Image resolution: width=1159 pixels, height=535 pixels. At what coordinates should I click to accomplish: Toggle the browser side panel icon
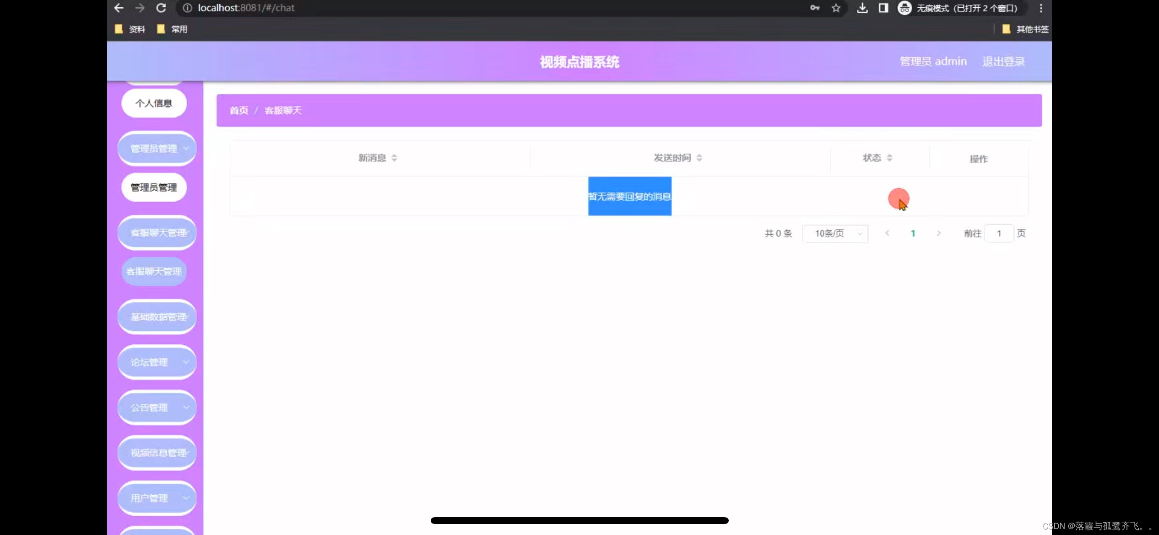pos(883,8)
